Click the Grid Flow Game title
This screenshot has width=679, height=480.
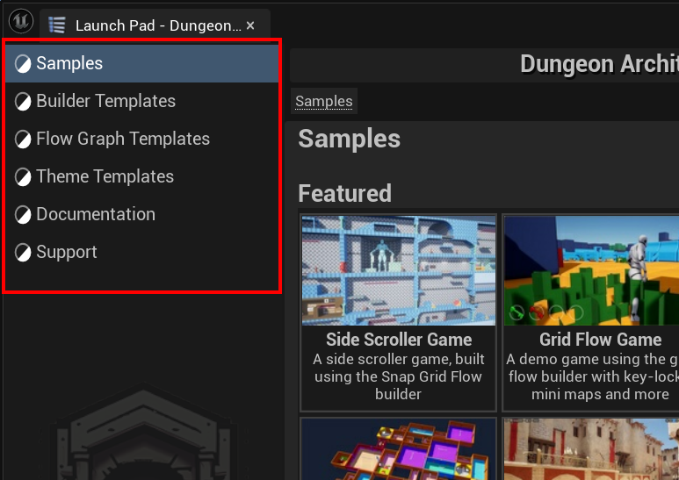(600, 340)
